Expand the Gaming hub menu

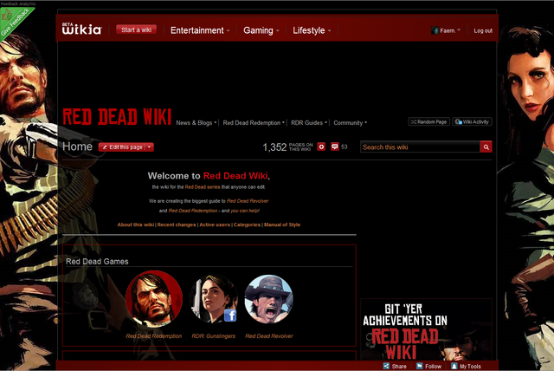pyautogui.click(x=261, y=30)
